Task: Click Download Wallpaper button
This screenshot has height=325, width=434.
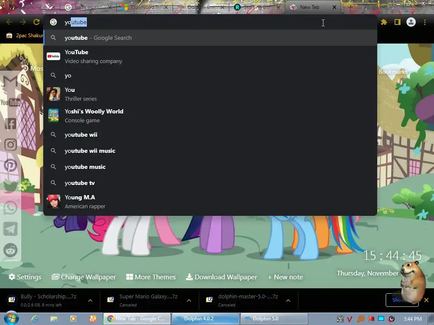Action: (x=221, y=277)
